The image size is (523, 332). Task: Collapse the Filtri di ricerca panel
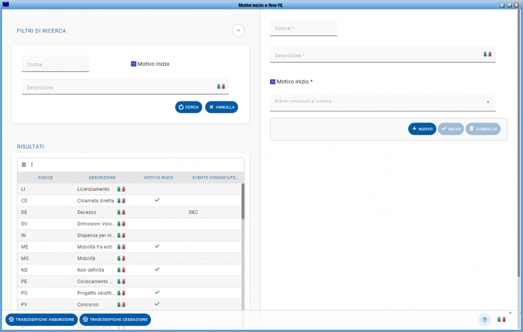238,31
